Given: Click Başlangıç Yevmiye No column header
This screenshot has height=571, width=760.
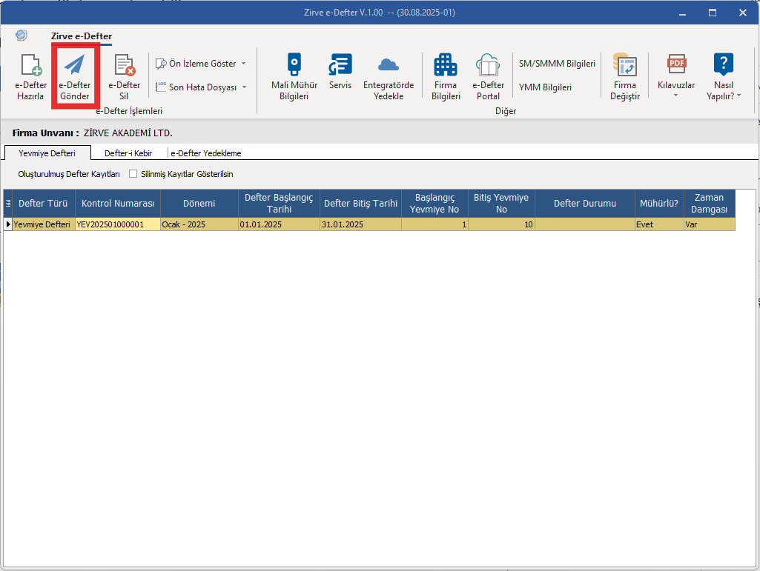Looking at the screenshot, I should coord(434,204).
